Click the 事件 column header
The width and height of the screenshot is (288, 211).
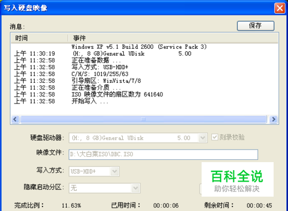173,38
